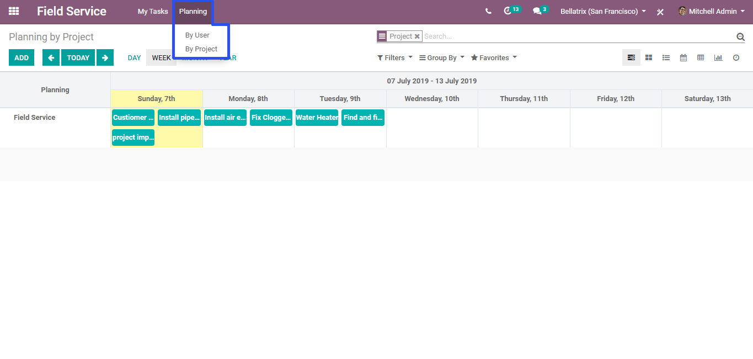Open the phone dialer icon
753x359 pixels.
pyautogui.click(x=488, y=11)
